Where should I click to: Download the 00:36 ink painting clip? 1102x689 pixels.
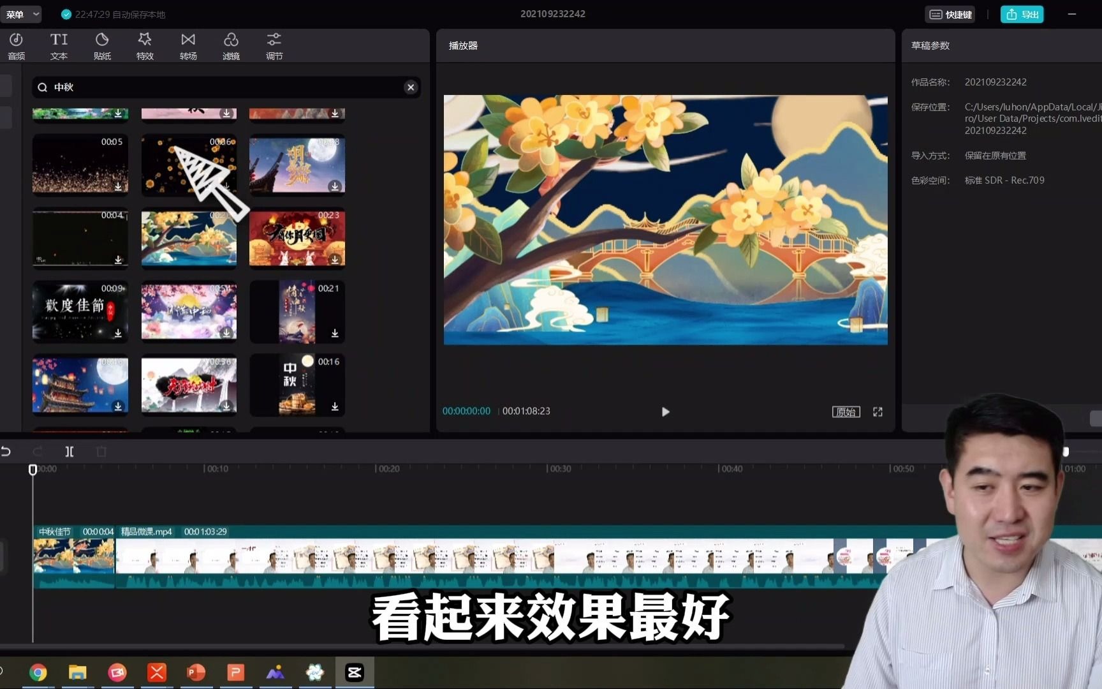click(x=226, y=406)
